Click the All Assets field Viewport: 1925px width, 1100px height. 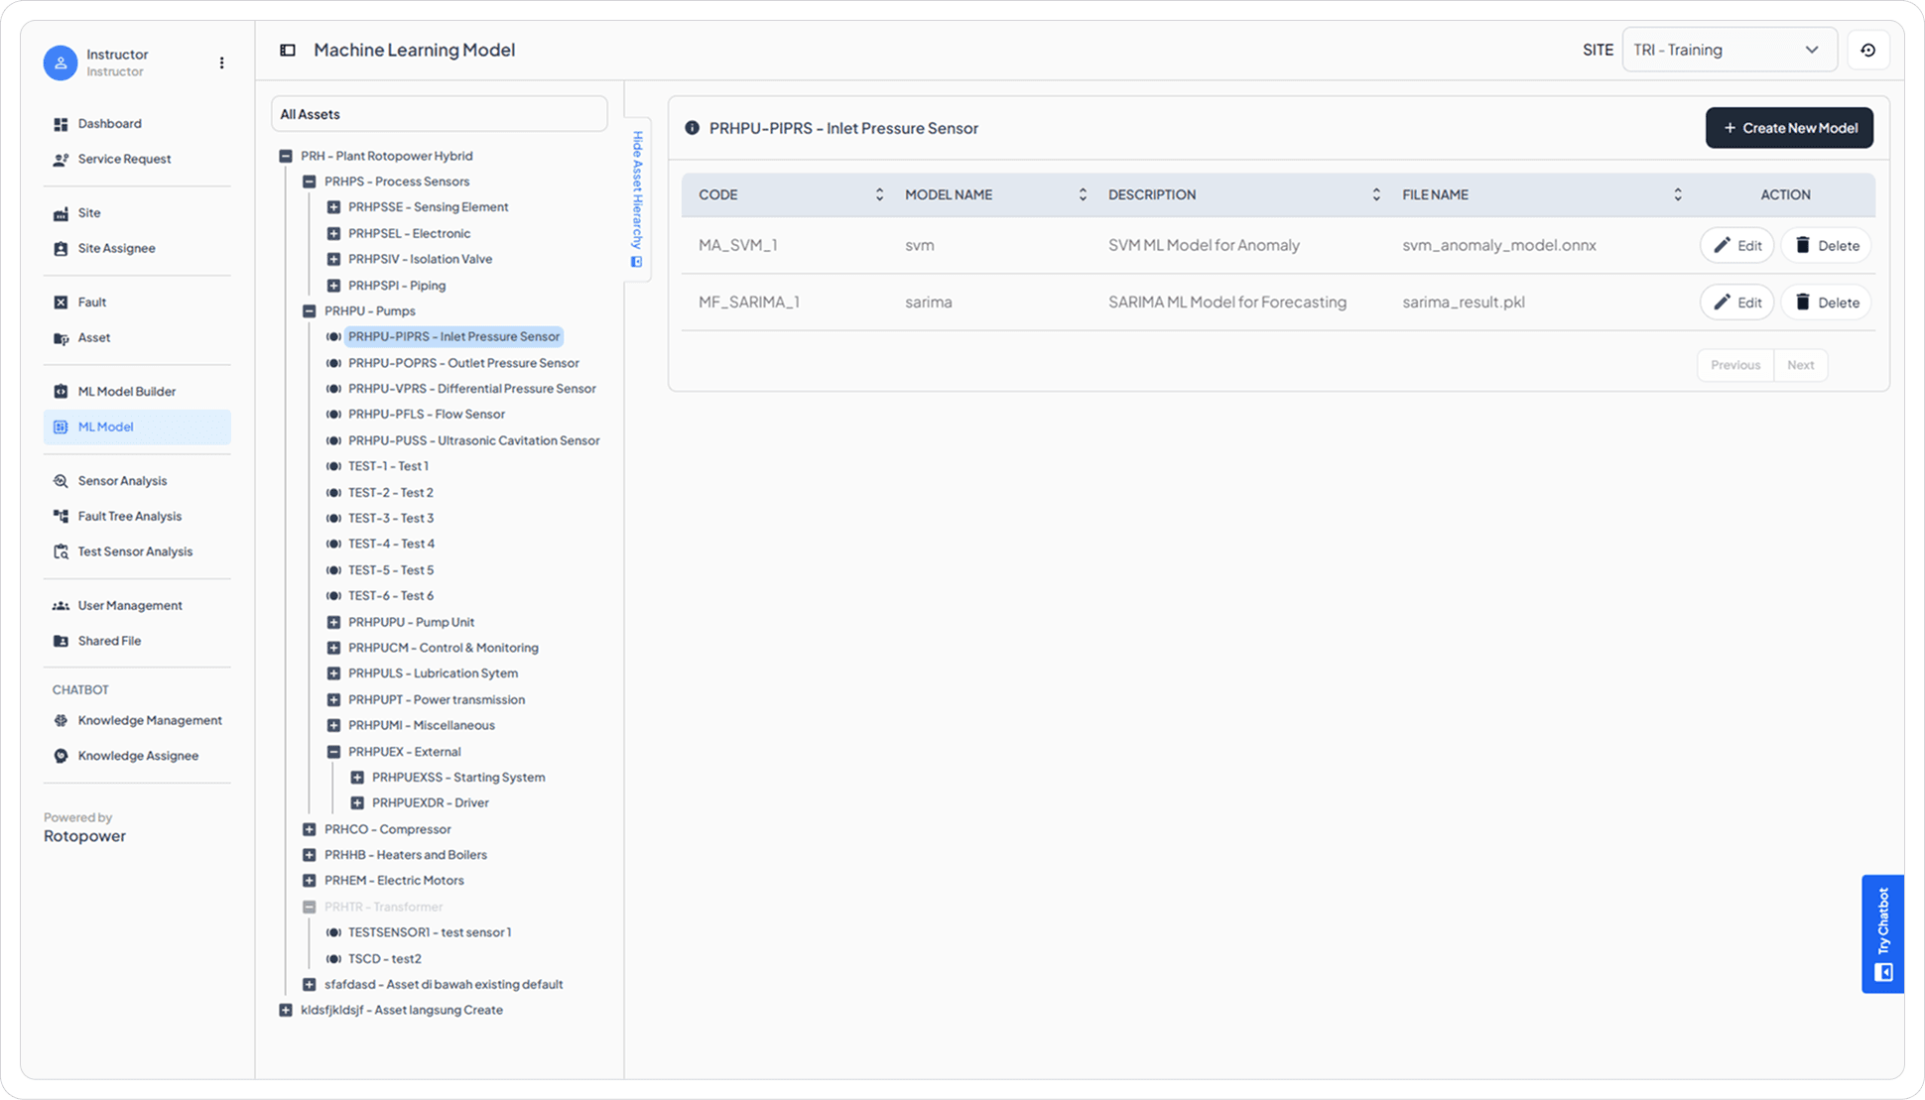pos(439,114)
